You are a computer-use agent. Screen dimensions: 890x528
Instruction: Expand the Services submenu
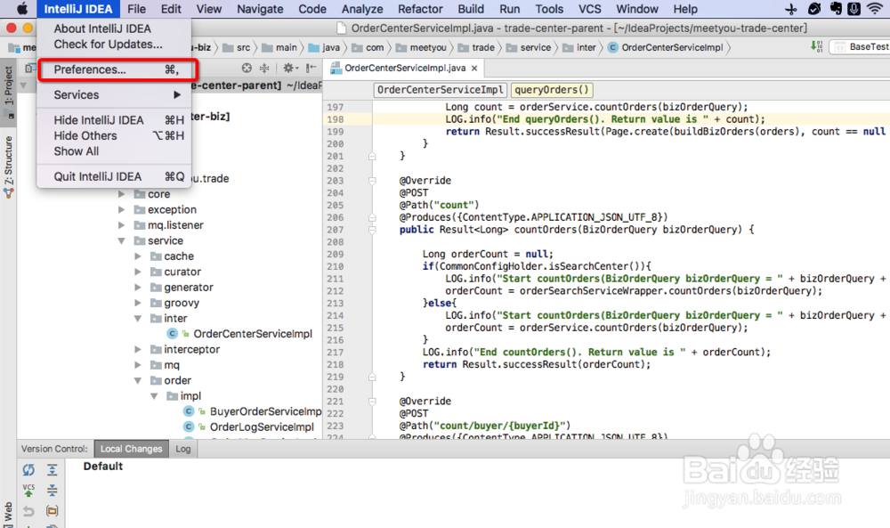pos(114,94)
